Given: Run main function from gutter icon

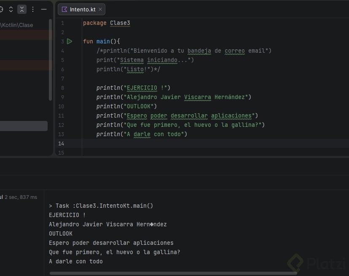Looking at the screenshot, I should pos(70,41).
